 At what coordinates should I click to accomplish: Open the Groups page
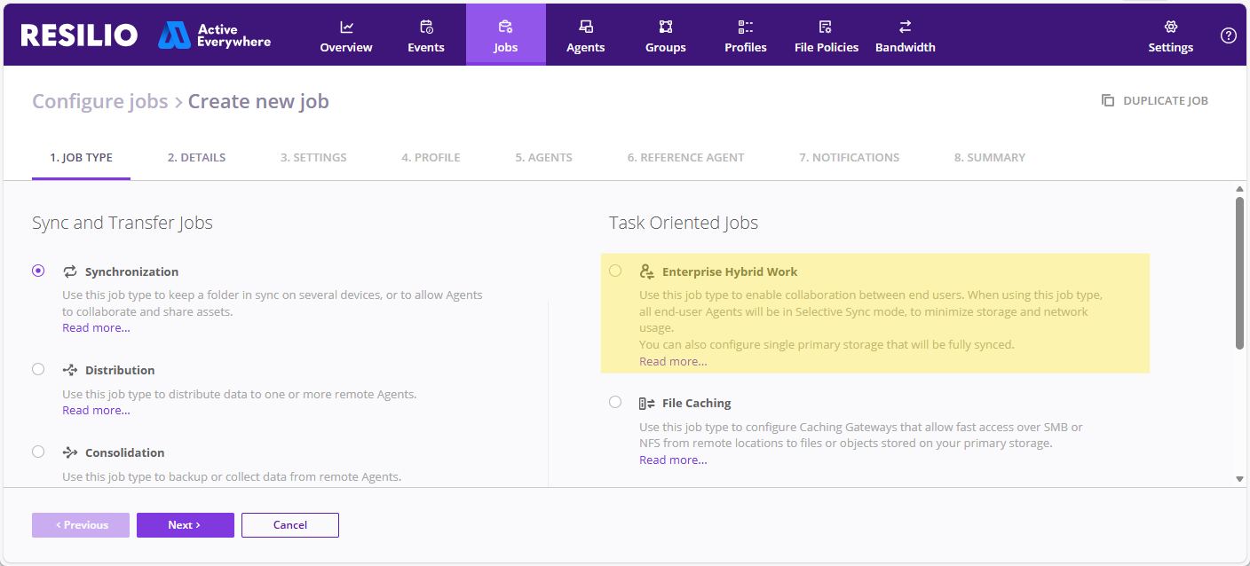click(666, 35)
